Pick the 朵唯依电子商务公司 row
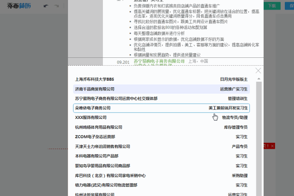Screen dimensions: 294x196 point(161,108)
